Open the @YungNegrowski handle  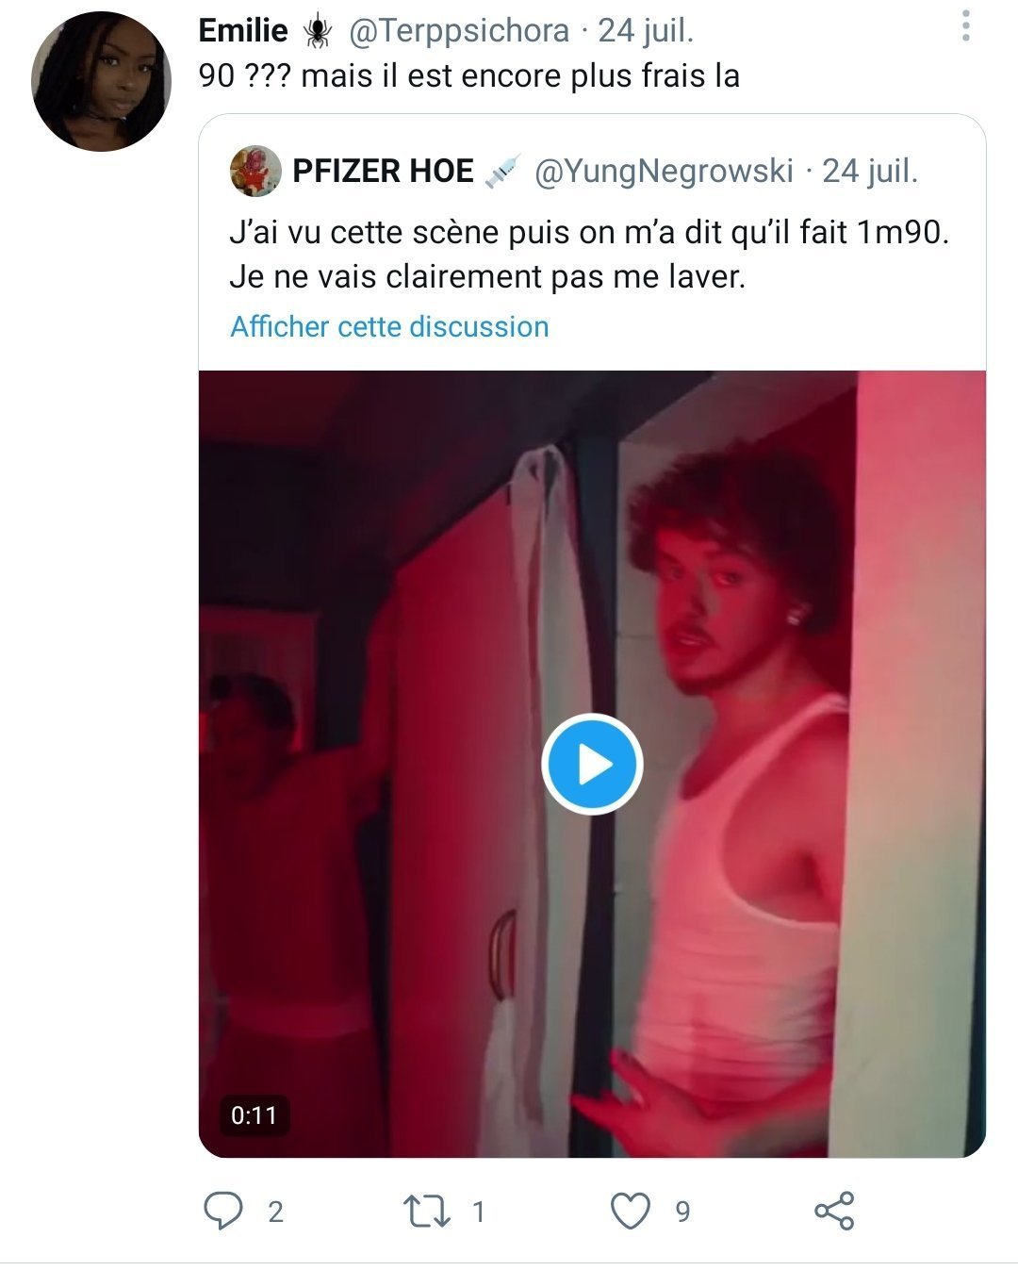click(x=664, y=171)
